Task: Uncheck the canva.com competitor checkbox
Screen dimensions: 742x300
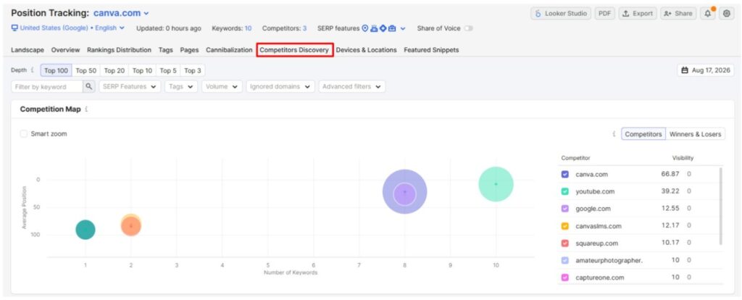Action: pos(565,174)
